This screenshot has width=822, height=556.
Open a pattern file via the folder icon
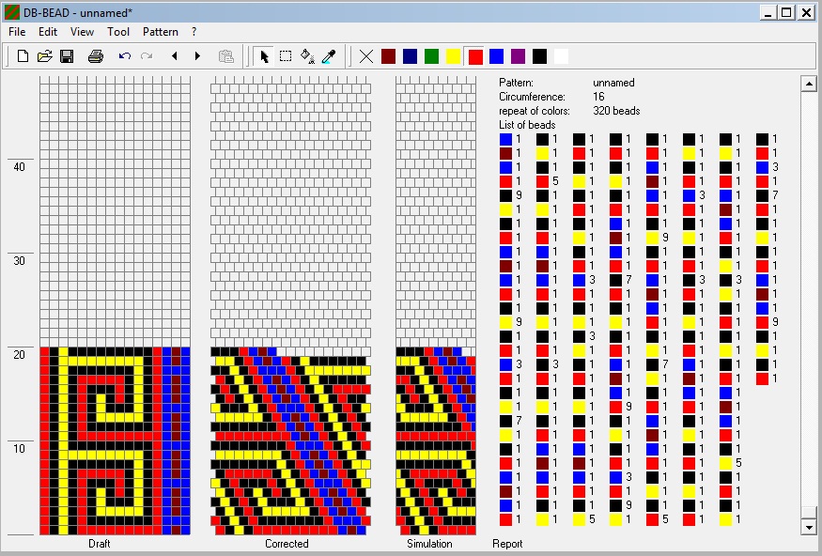[44, 56]
